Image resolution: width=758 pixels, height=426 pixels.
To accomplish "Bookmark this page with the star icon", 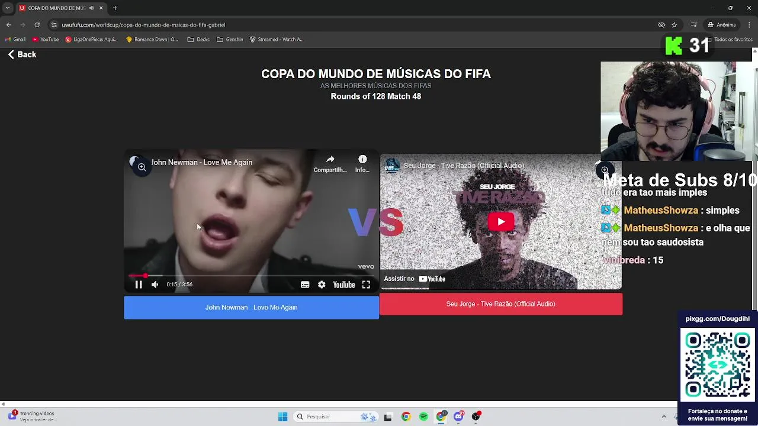I will tap(674, 25).
